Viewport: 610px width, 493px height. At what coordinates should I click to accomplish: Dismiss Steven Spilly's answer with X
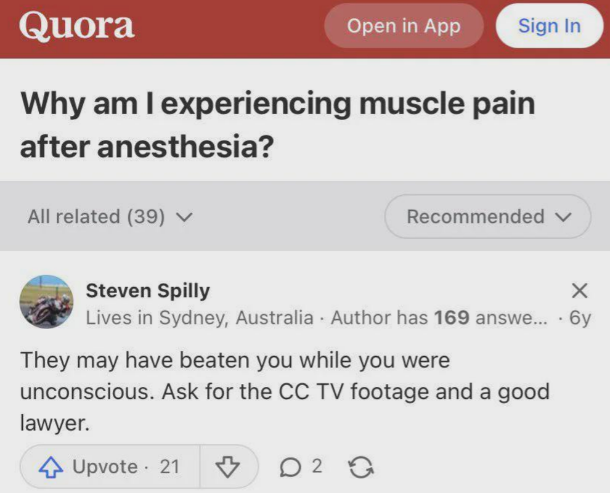point(579,290)
